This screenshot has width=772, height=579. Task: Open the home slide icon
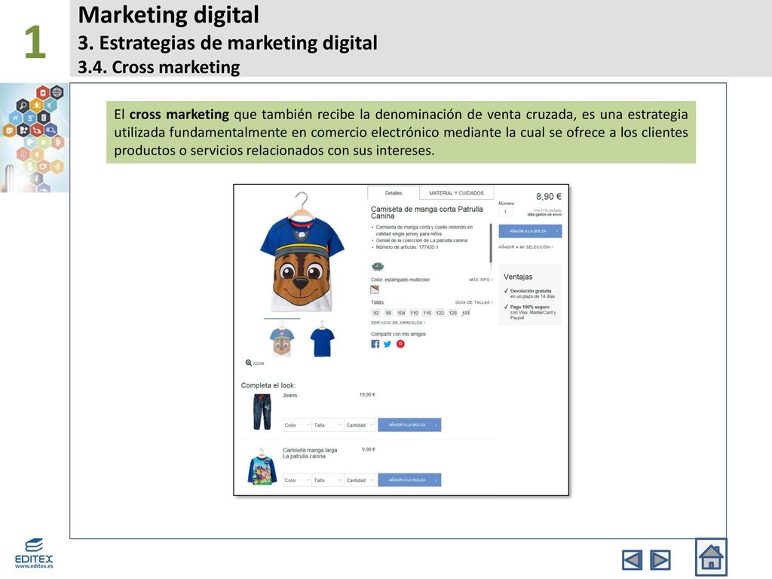(711, 557)
